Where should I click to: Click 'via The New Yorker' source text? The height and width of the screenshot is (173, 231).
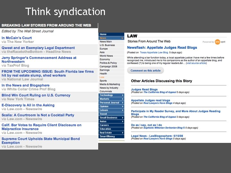tap(18, 42)
